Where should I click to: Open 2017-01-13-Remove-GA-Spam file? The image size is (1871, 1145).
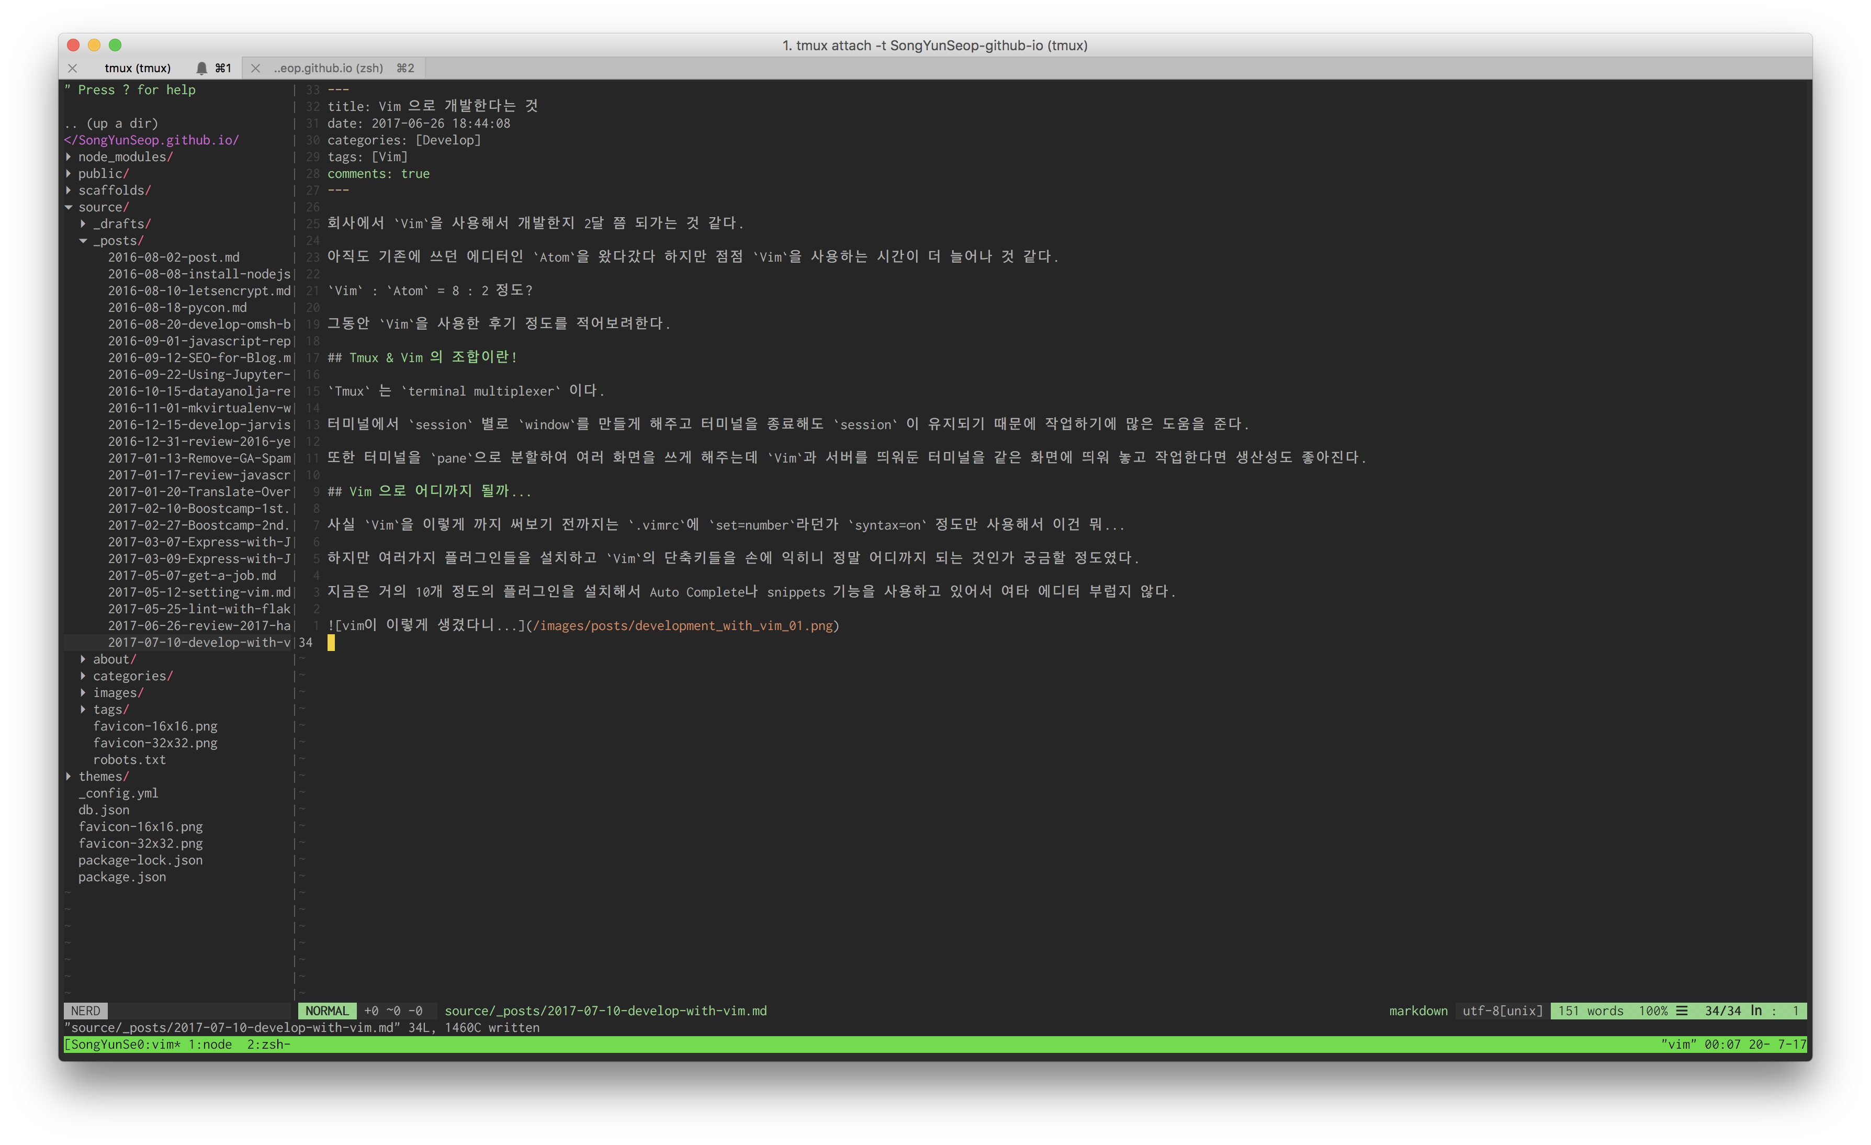(199, 458)
